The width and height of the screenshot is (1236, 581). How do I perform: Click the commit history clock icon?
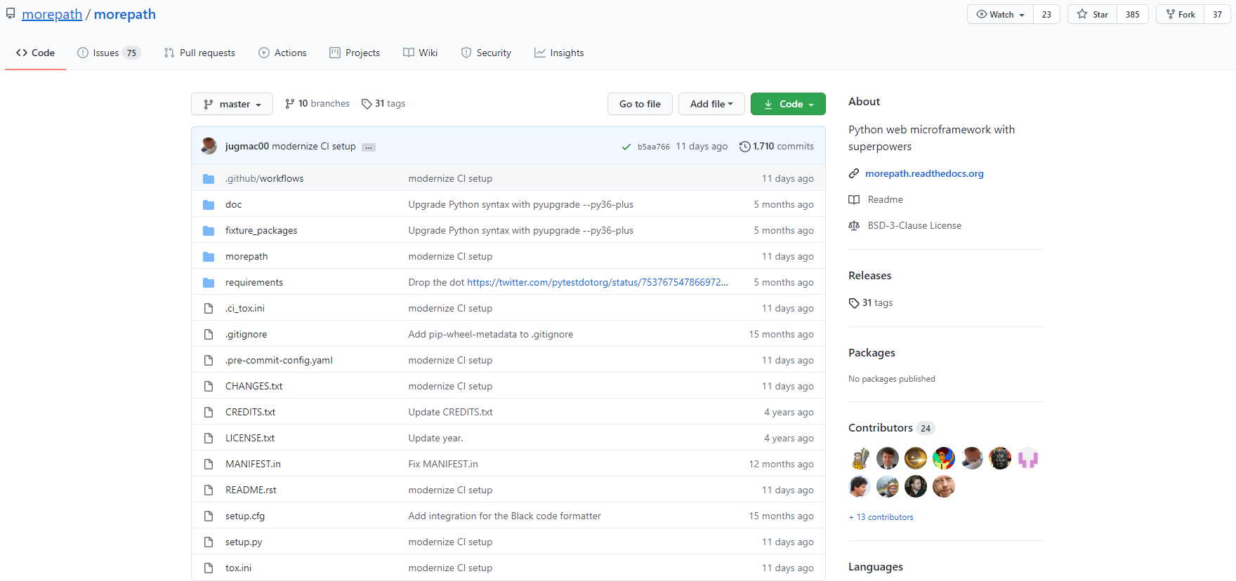click(745, 147)
